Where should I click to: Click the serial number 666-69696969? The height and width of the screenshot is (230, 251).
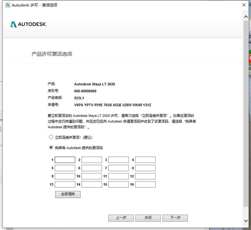pyautogui.click(x=85, y=91)
